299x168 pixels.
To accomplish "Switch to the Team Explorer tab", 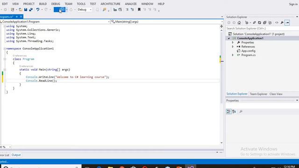I will pos(258,94).
